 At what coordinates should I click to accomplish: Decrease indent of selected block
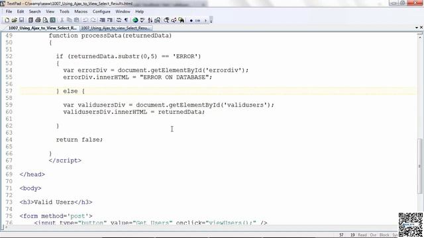coord(102,20)
